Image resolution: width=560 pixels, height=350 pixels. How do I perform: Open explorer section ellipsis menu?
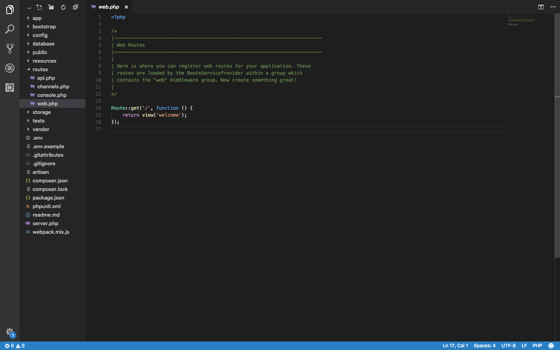coord(29,7)
